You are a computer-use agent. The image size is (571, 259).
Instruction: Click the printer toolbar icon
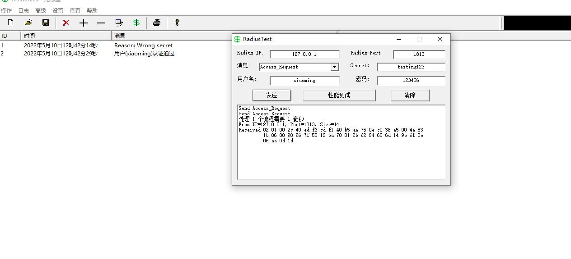[157, 23]
